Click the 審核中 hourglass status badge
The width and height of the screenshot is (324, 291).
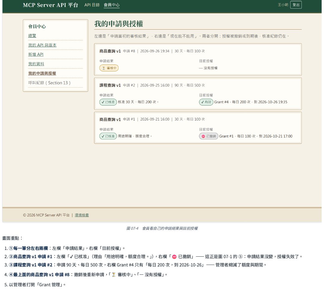click(x=109, y=68)
